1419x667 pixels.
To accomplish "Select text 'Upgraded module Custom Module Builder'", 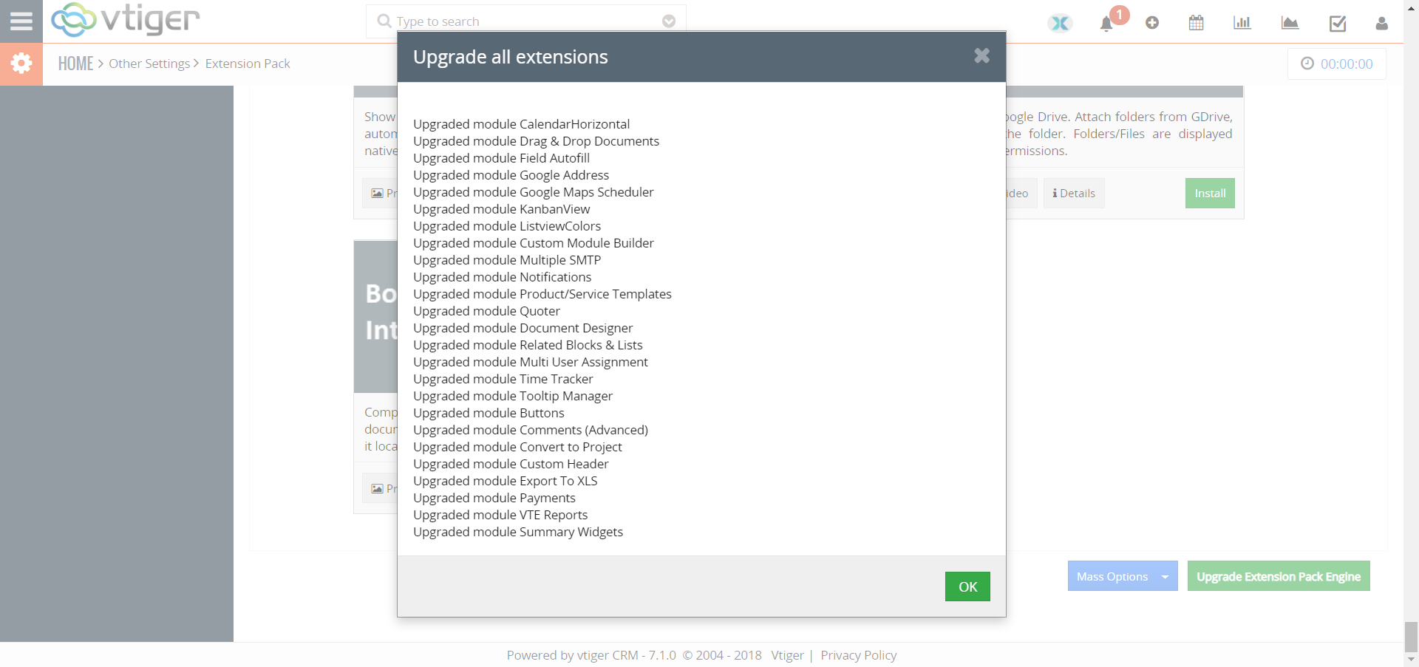I will [x=533, y=243].
